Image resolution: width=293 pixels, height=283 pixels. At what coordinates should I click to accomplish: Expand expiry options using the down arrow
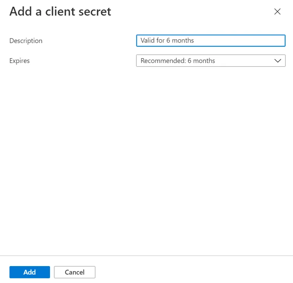[x=278, y=61]
